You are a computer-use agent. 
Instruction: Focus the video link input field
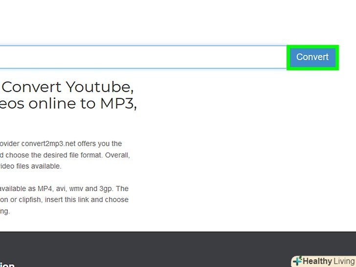tap(143, 57)
